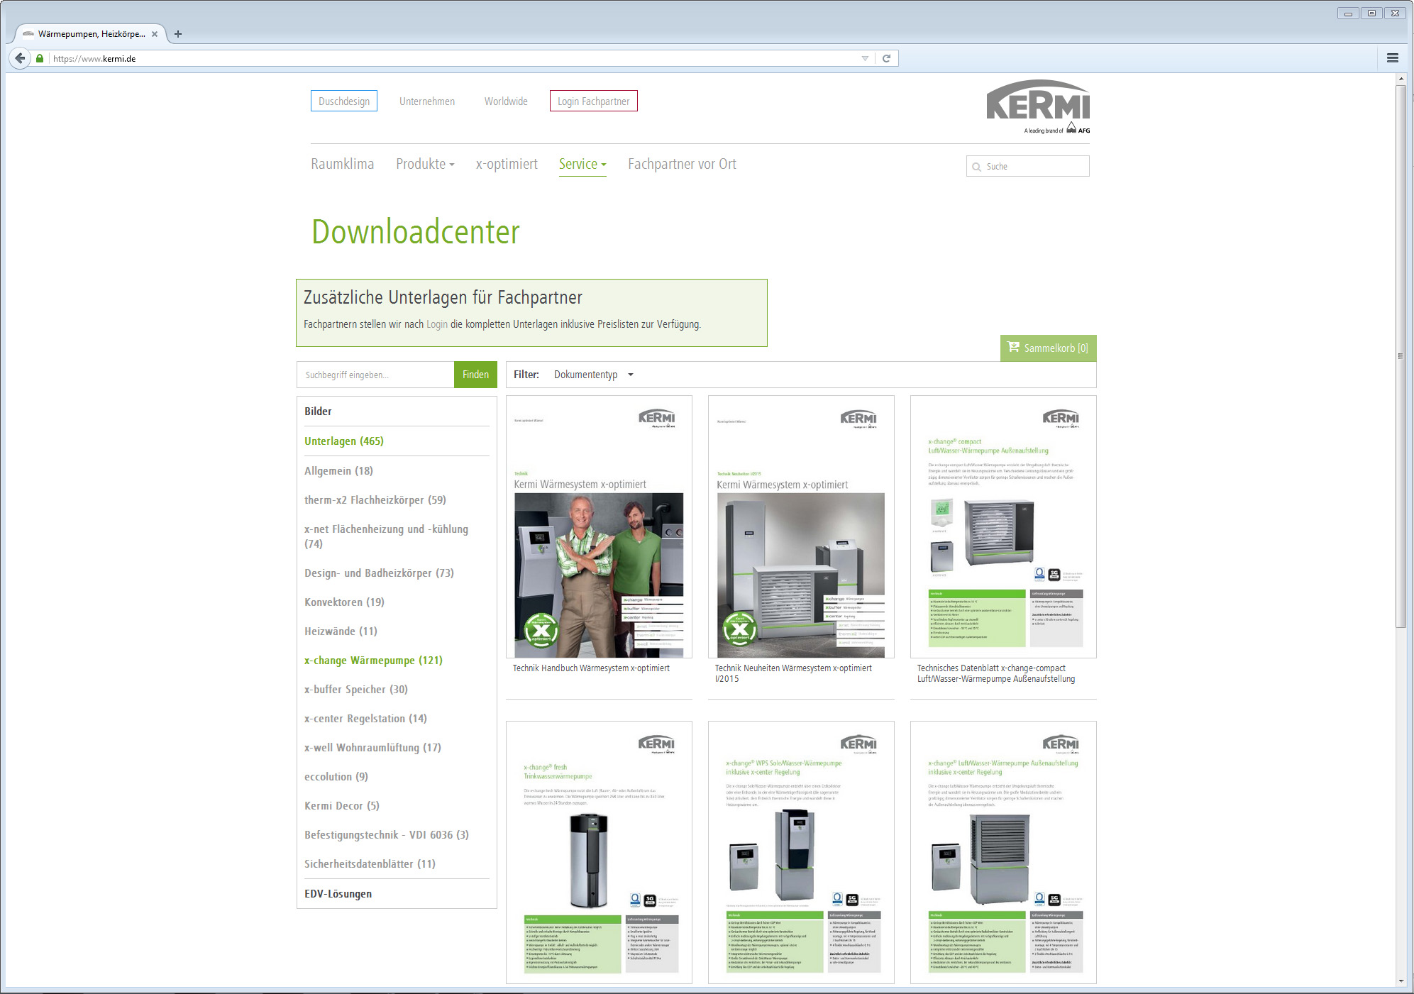Select x-center Regelstation (14) category

(365, 719)
